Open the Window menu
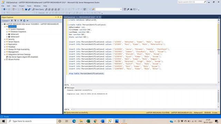 (37, 6)
